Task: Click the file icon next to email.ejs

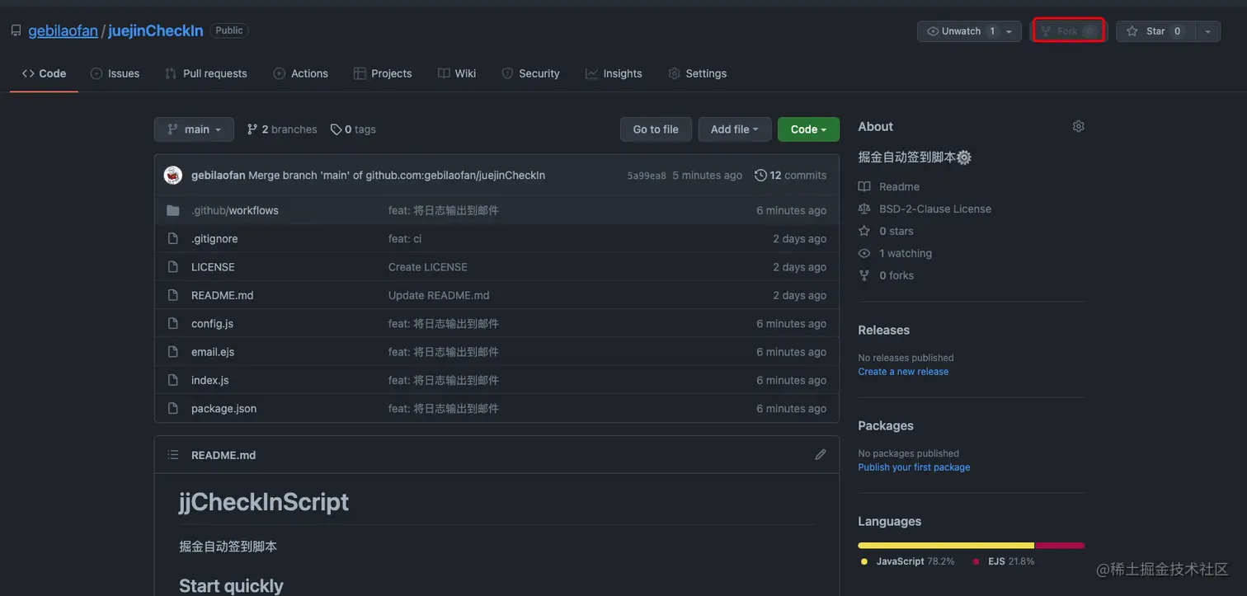Action: click(x=172, y=352)
